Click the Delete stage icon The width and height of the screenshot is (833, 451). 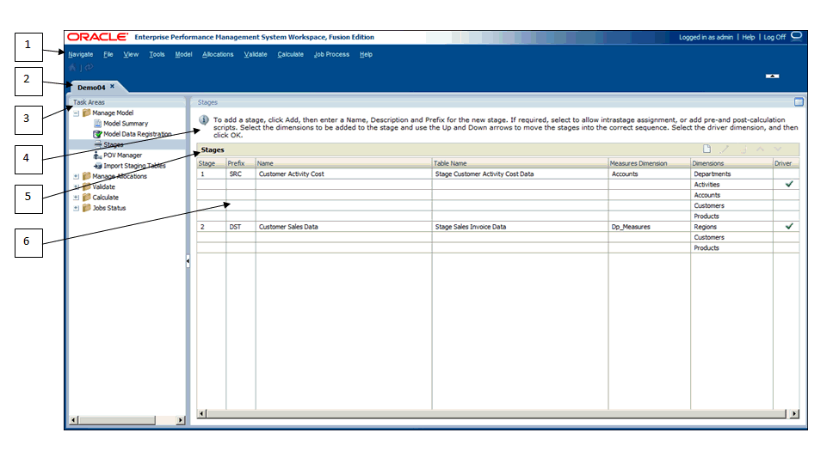(744, 149)
